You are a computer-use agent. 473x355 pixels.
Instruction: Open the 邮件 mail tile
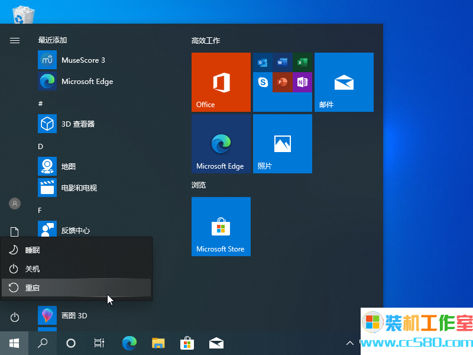point(344,82)
